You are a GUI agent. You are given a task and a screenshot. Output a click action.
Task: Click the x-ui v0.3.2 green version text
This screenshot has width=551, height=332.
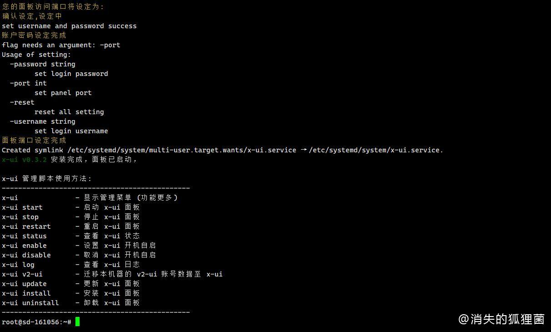point(24,160)
